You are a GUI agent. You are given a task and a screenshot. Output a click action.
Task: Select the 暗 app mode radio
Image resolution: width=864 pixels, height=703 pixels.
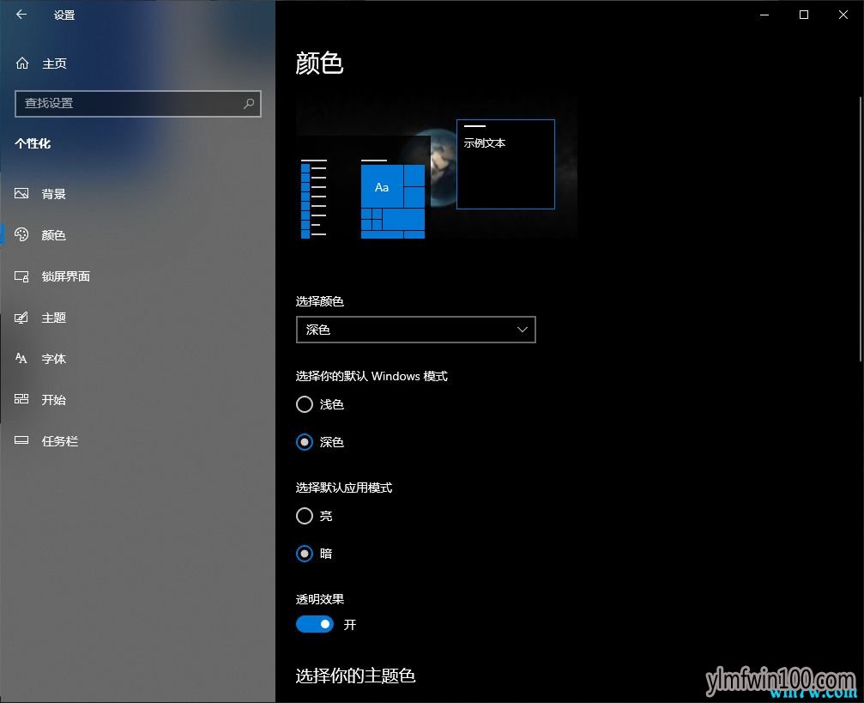305,553
